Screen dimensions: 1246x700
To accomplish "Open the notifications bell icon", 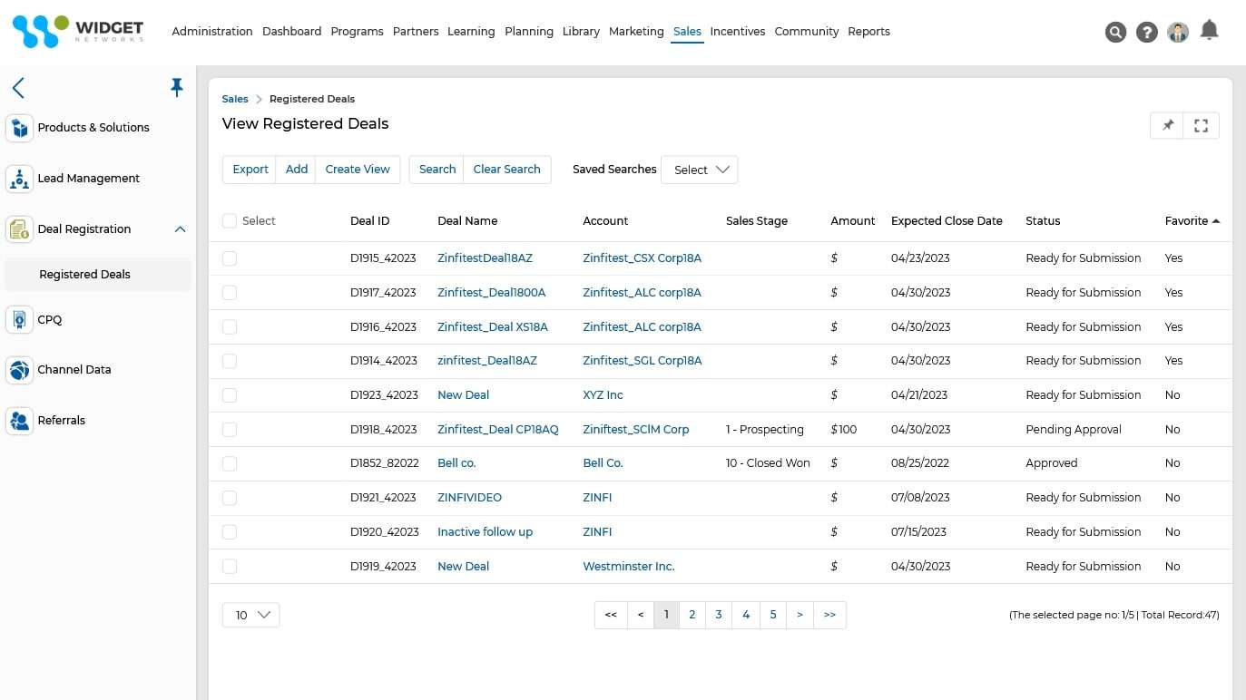I will click(x=1209, y=31).
